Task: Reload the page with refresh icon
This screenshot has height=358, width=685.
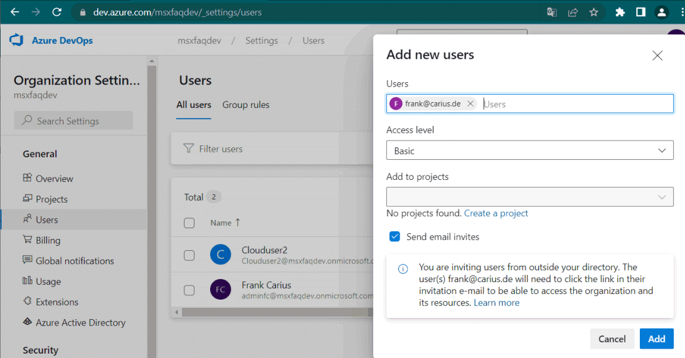Action: (x=57, y=12)
